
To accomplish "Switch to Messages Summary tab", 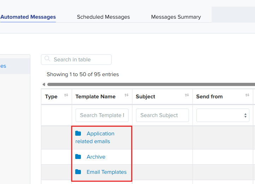I will [x=176, y=17].
